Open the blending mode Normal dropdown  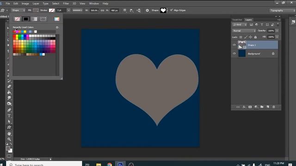pyautogui.click(x=244, y=31)
